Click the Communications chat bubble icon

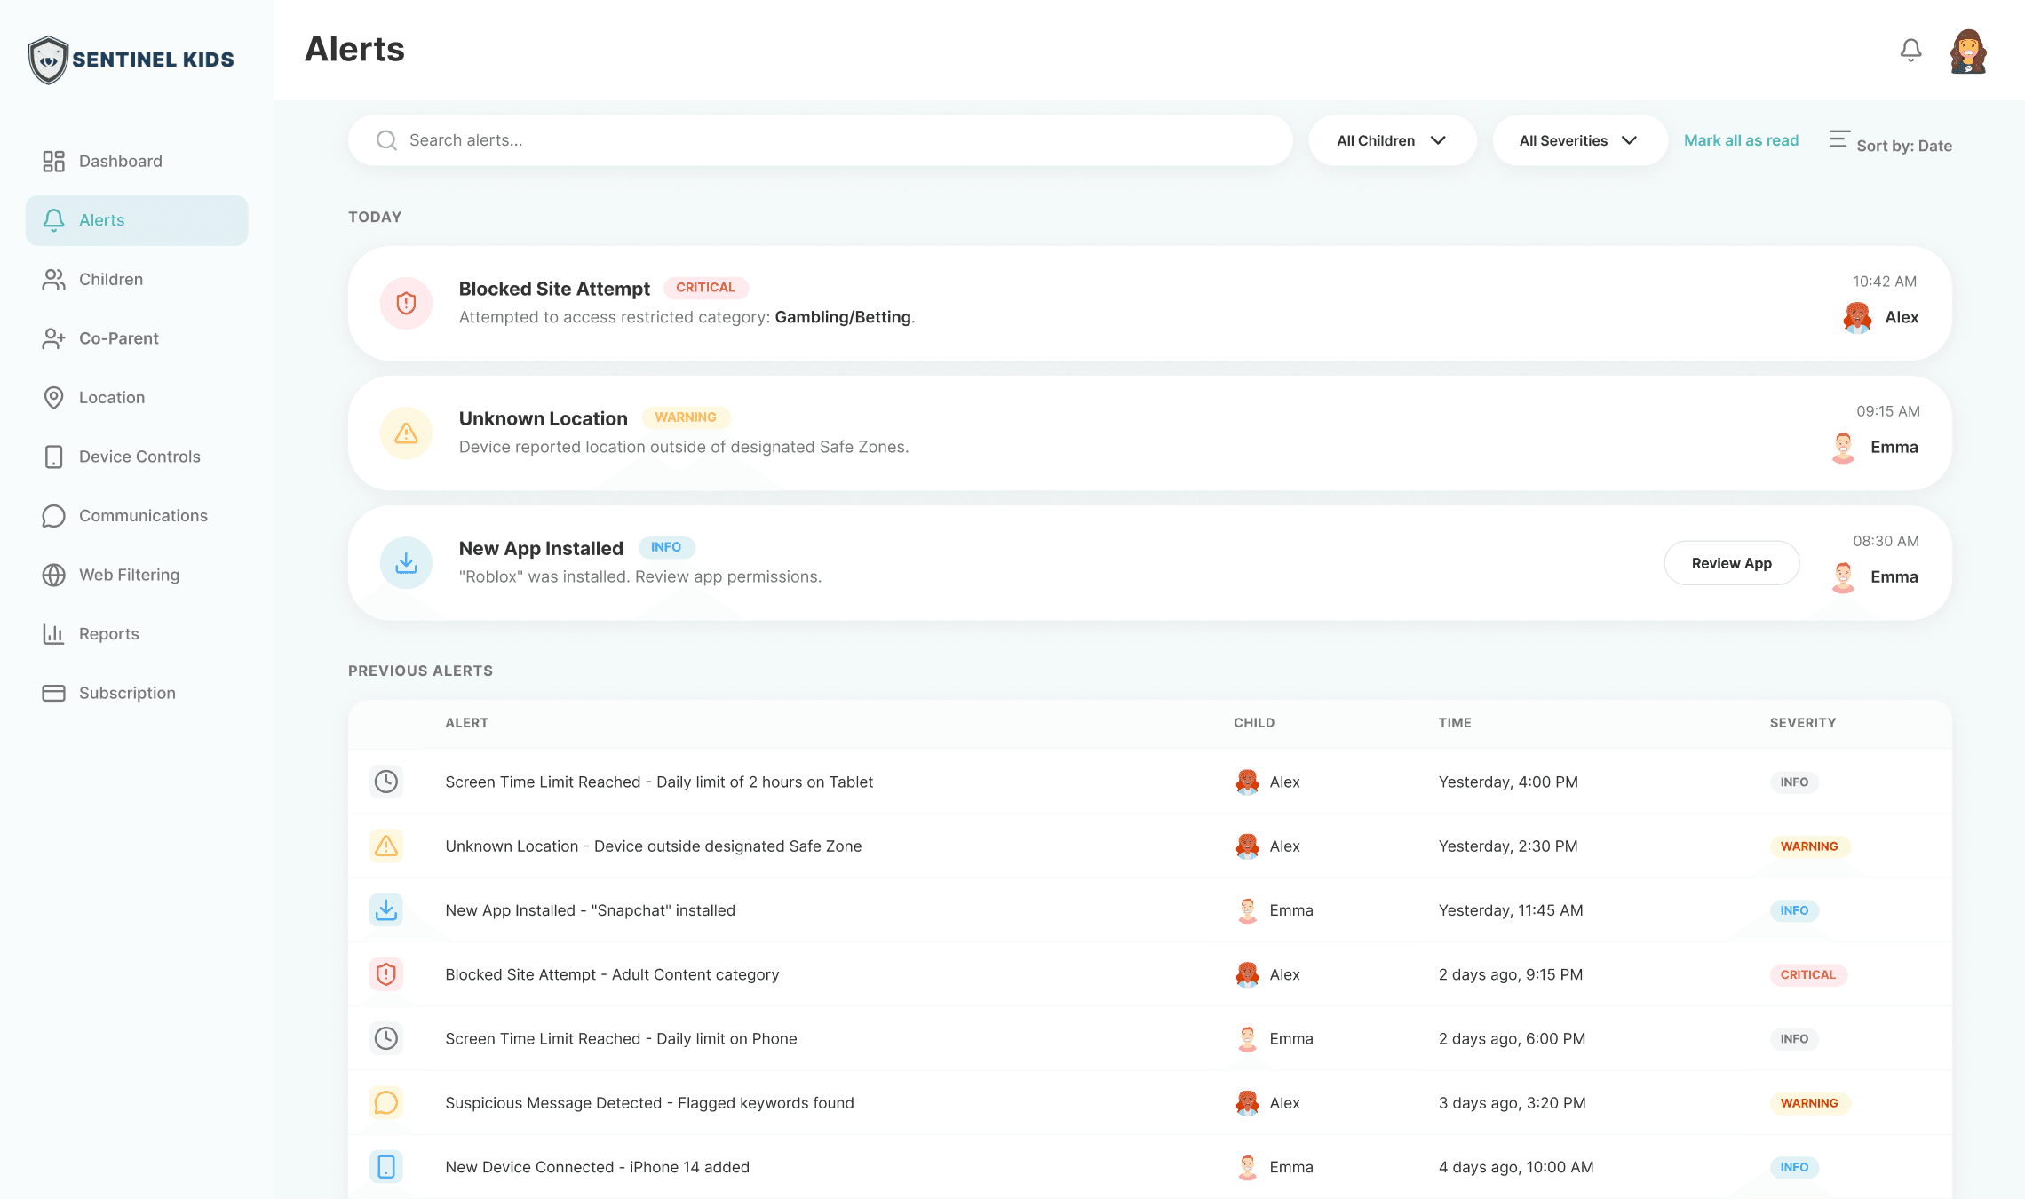(x=53, y=516)
